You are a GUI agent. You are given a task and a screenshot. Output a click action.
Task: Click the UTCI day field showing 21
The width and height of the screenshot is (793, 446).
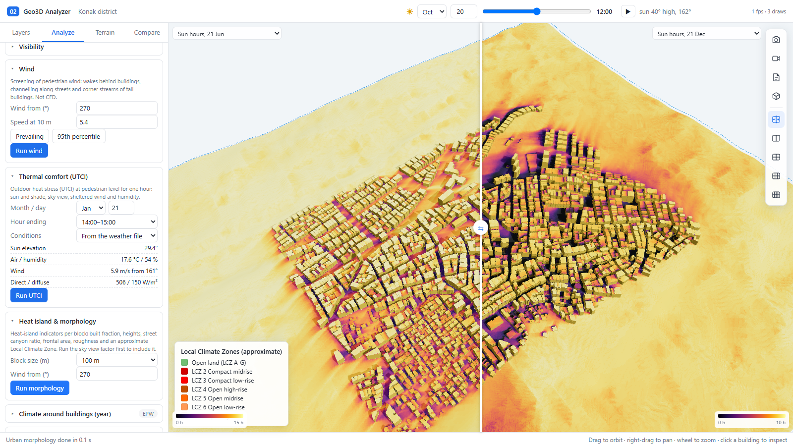[121, 208]
